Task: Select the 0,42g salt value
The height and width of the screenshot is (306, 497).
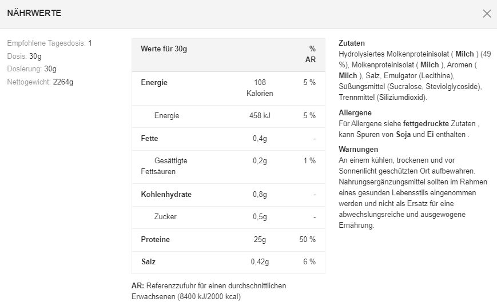Action: coord(260,262)
